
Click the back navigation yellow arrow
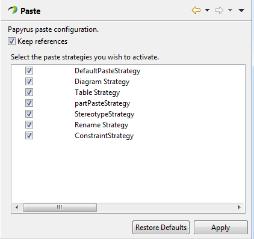coord(196,10)
